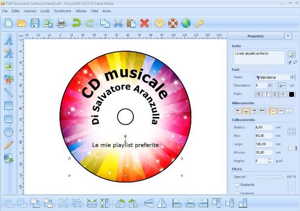The width and height of the screenshot is (300, 211).
Task: Click the Insert Image tool
Action: [8, 66]
